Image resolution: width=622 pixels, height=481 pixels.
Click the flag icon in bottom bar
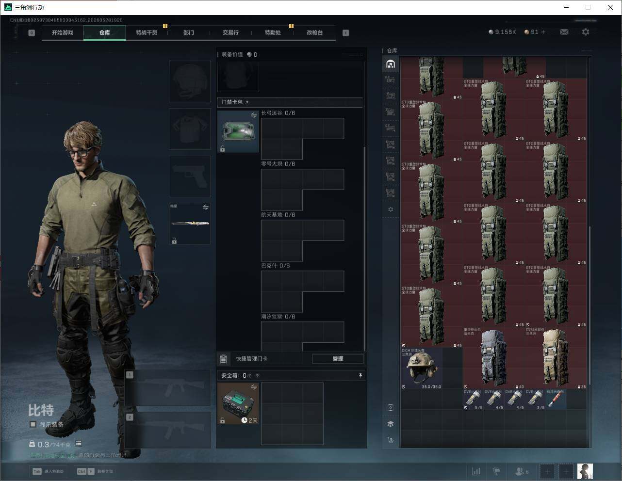pyautogui.click(x=496, y=471)
